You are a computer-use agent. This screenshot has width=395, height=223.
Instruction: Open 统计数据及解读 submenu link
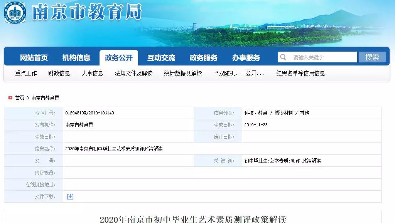pos(183,73)
